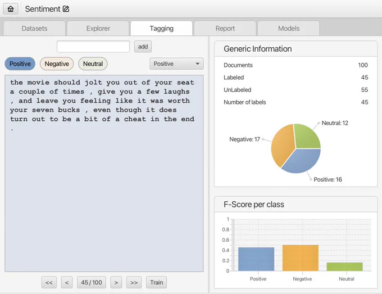Open the Positive label dropdown

(x=176, y=64)
